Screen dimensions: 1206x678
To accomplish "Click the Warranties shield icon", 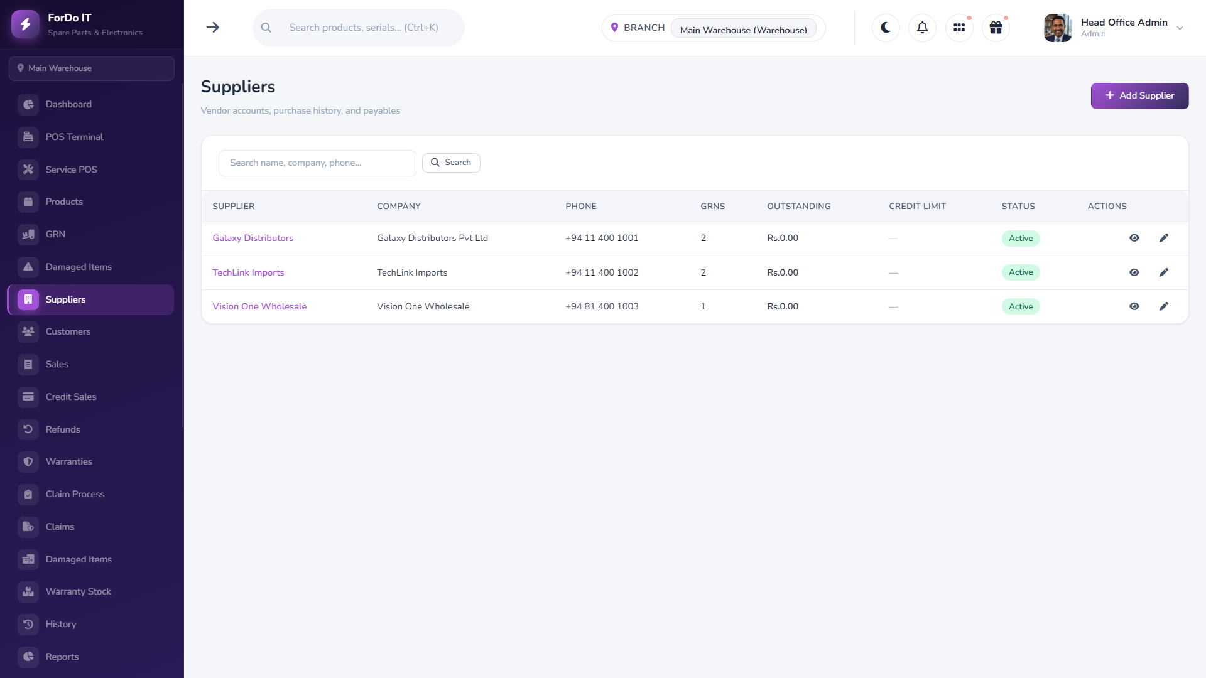I will pos(28,461).
